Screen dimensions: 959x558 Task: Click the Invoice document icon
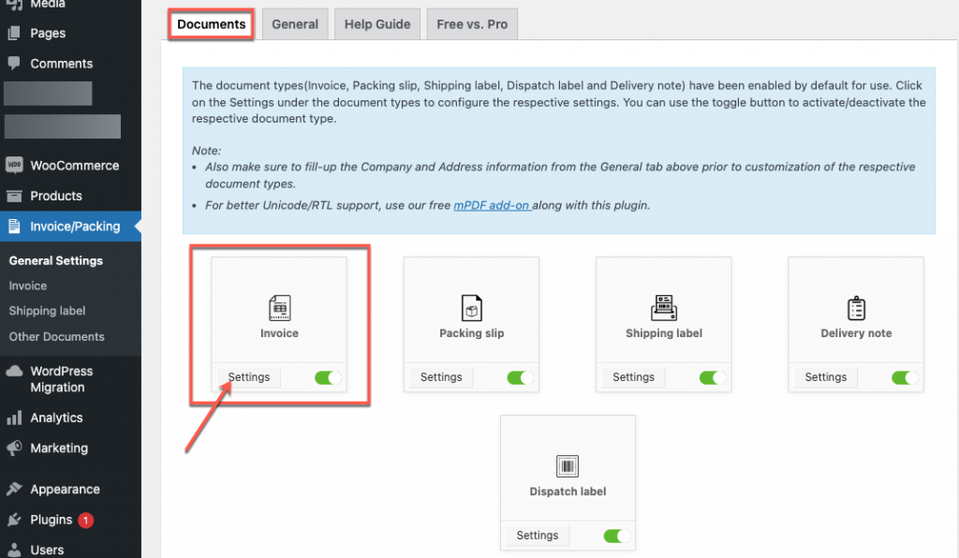(279, 308)
